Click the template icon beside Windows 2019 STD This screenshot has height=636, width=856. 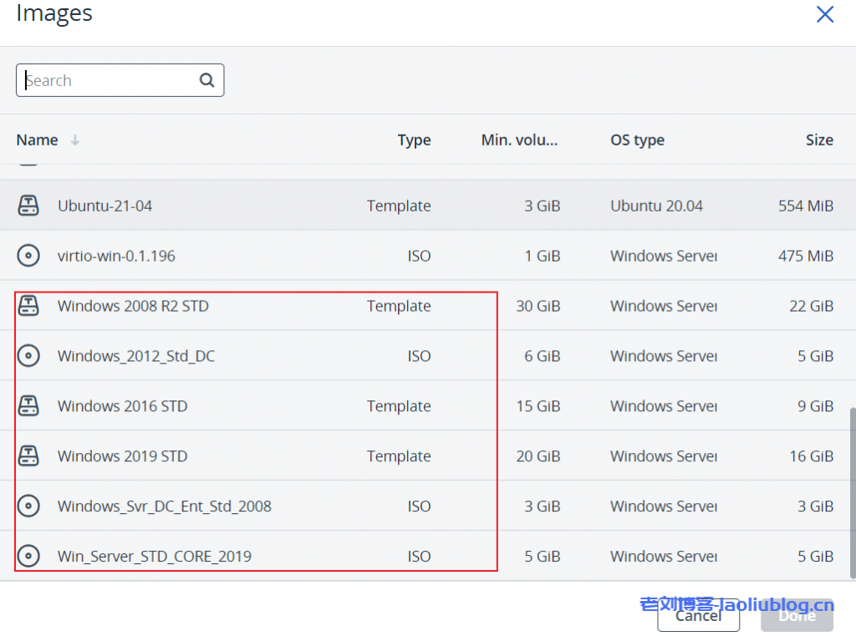coord(28,456)
